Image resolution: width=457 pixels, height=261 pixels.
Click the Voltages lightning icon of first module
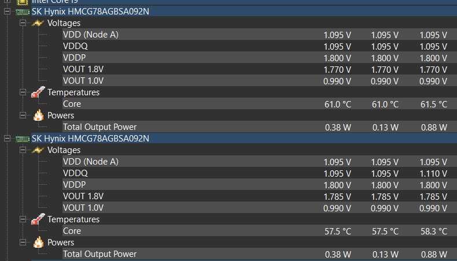38,23
